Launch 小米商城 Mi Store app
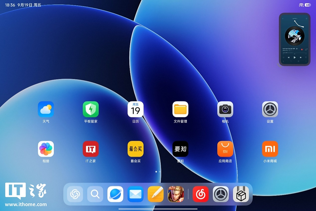 [x=270, y=149]
